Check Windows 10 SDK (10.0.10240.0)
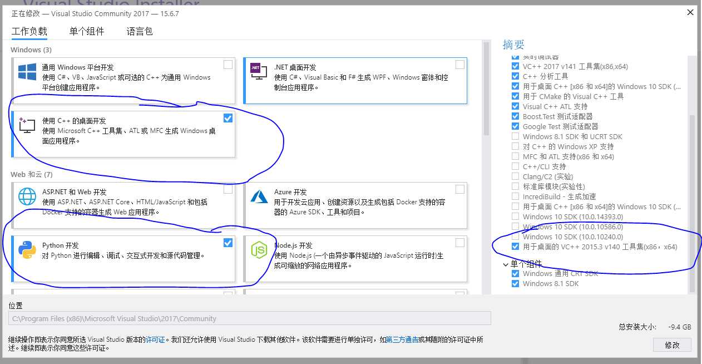Viewport: 702px width, 364px height. pos(515,237)
